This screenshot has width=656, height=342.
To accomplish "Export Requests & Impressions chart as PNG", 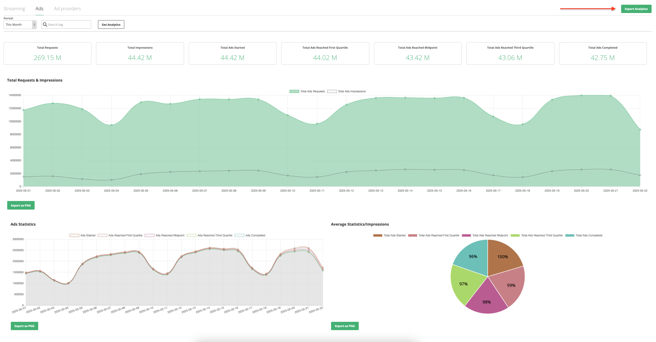I will pyautogui.click(x=21, y=205).
